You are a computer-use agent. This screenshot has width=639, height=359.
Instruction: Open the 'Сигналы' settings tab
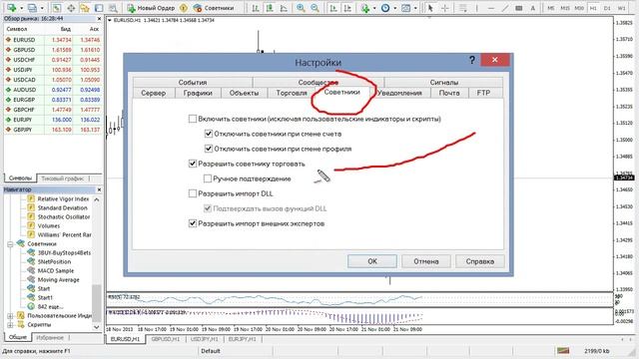pyautogui.click(x=443, y=82)
